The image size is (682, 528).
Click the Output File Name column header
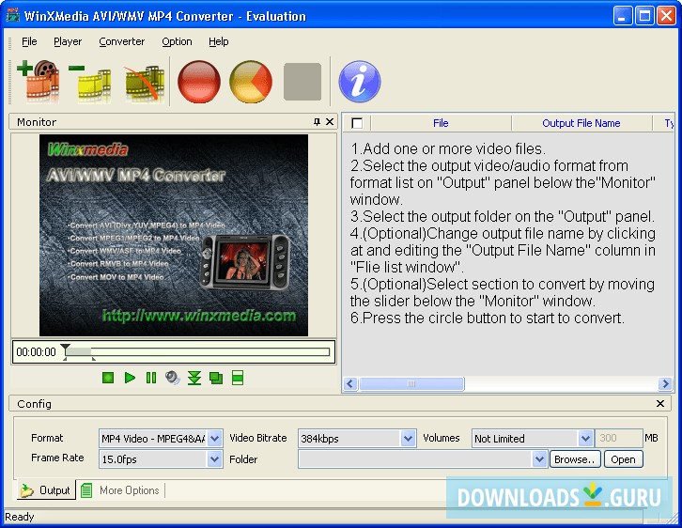(x=581, y=123)
